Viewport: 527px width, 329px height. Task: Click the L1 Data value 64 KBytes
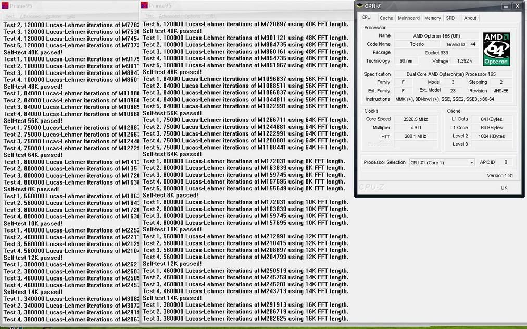(492, 119)
